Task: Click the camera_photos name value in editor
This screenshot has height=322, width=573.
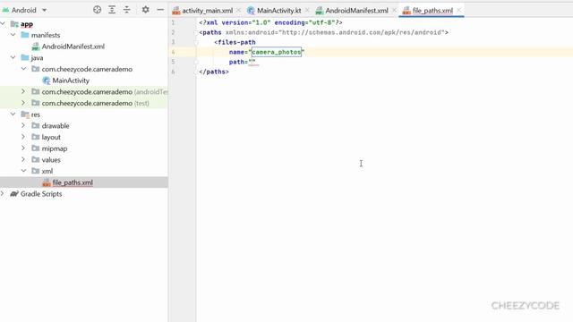Action: coord(277,52)
